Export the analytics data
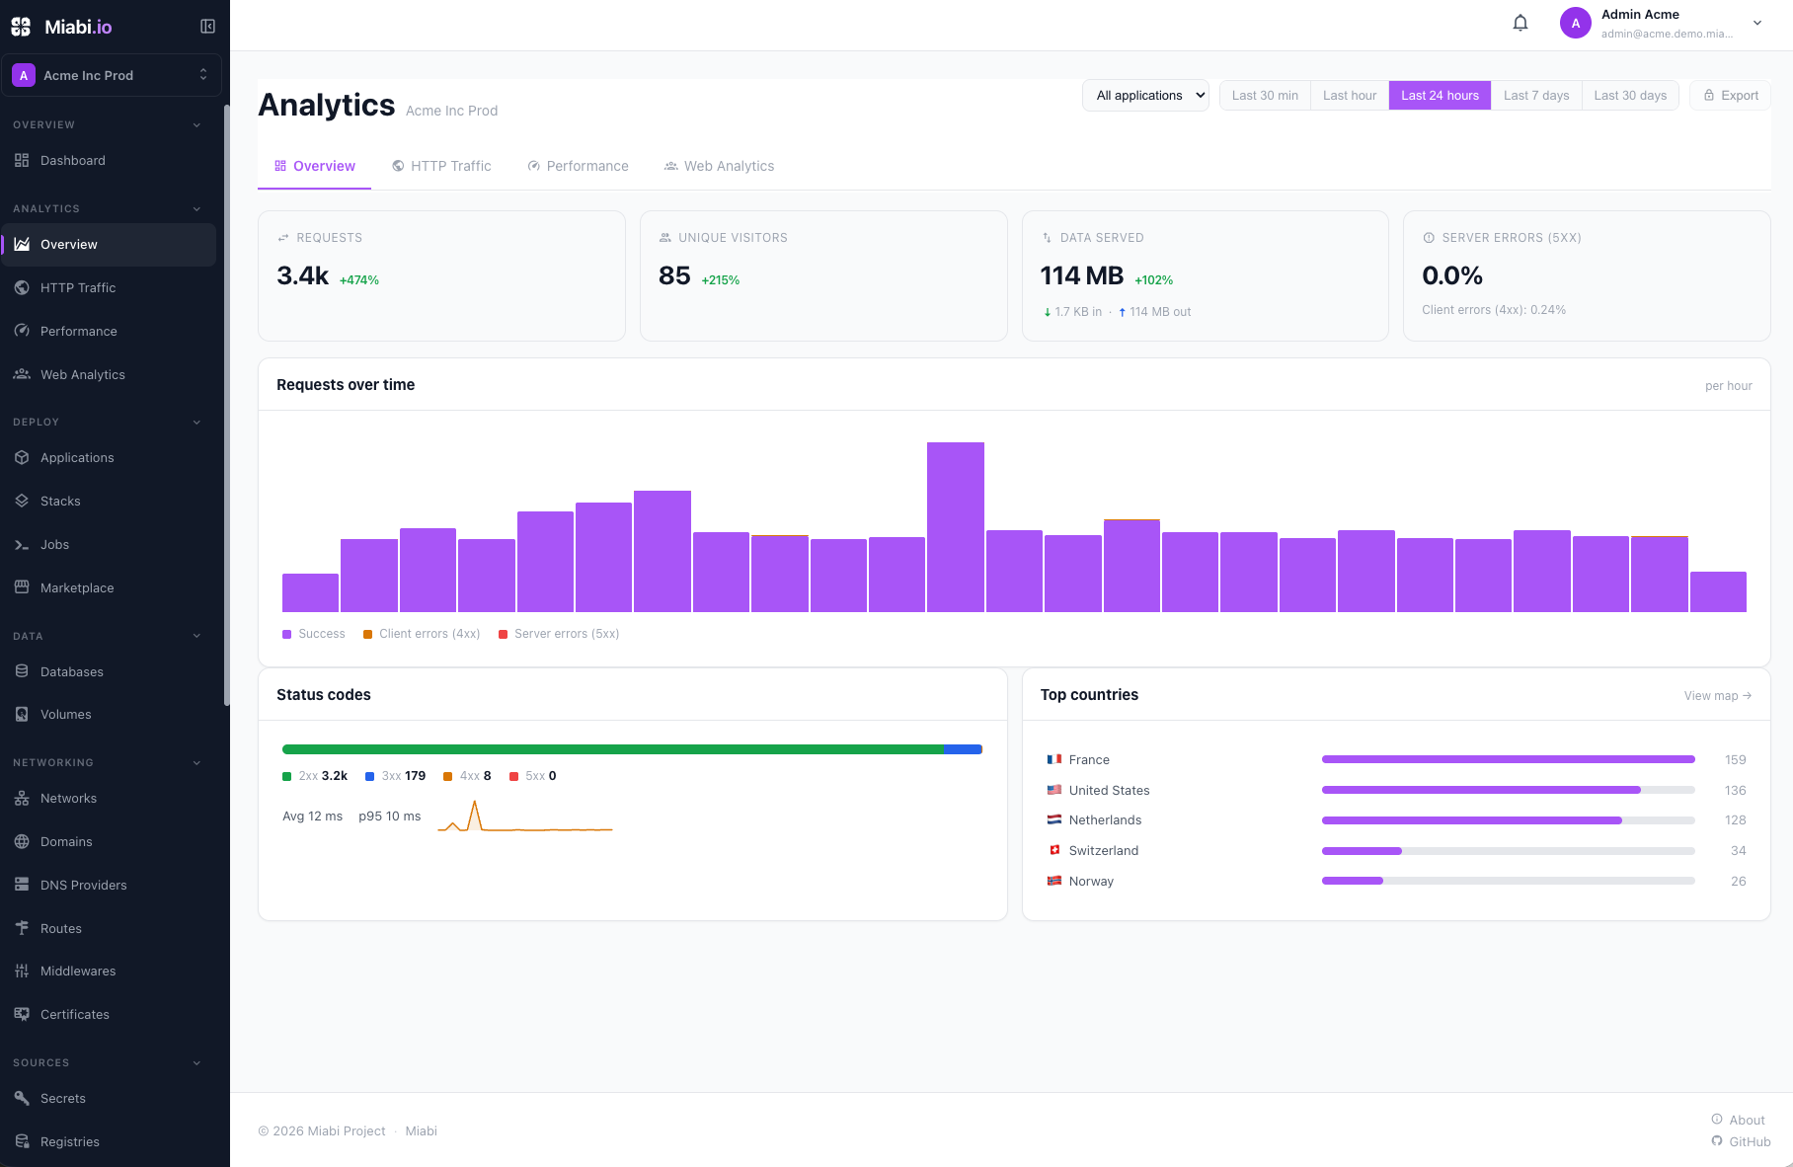1793x1167 pixels. click(x=1731, y=96)
